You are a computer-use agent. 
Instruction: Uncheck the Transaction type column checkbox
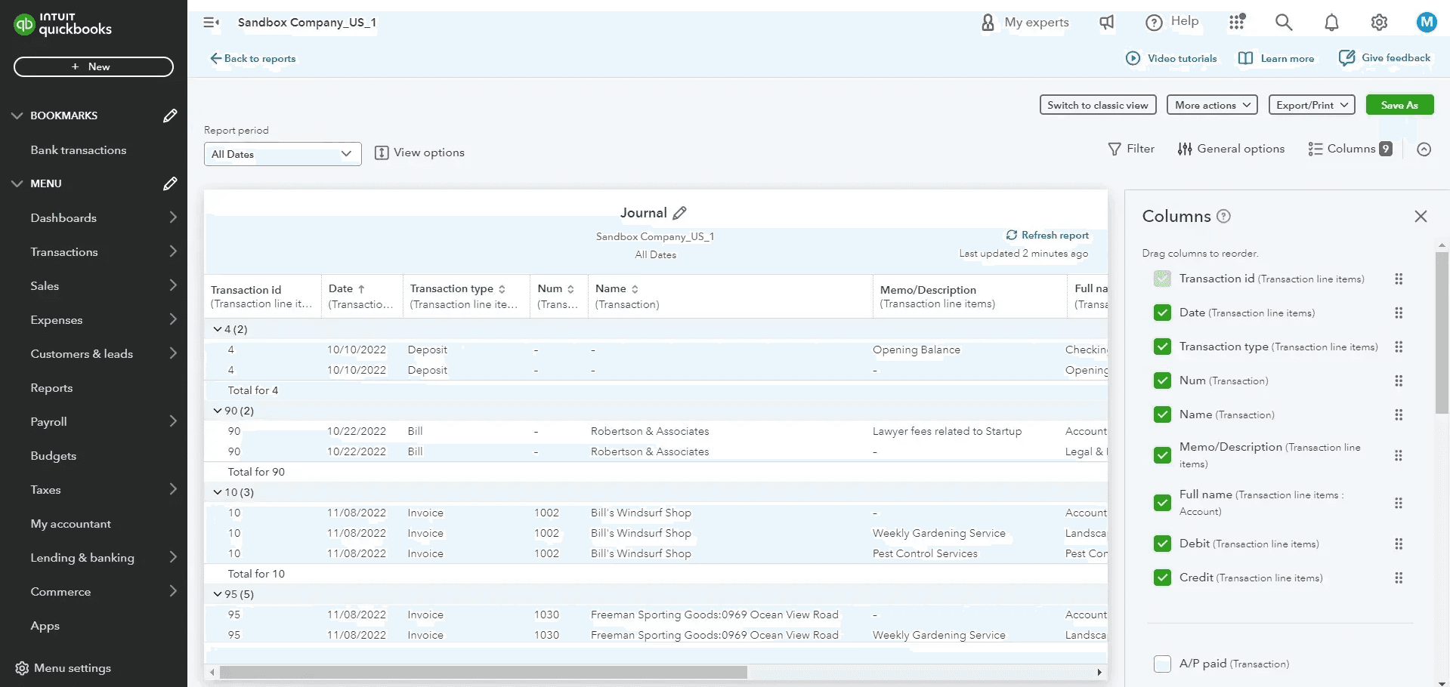(1162, 347)
